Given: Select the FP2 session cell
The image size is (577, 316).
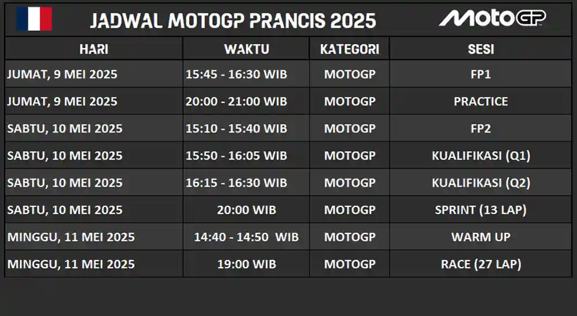Looking at the screenshot, I should [481, 128].
